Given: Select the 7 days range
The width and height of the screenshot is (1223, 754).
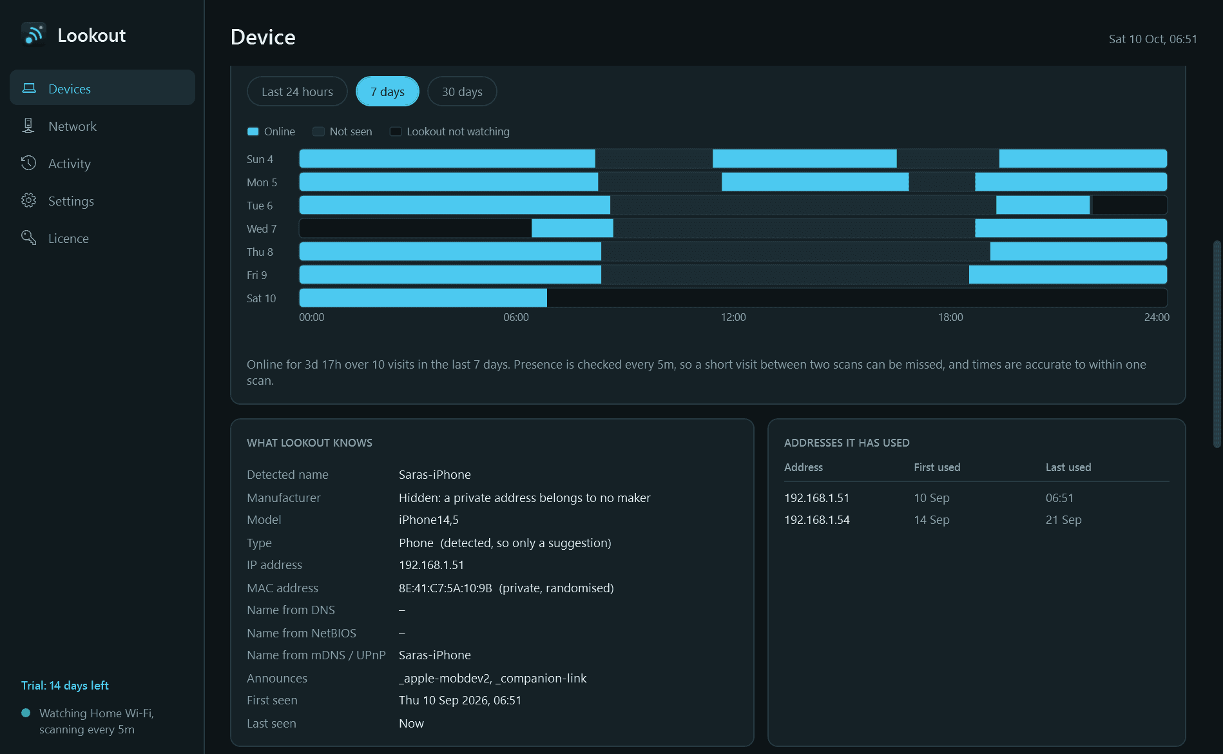Looking at the screenshot, I should [387, 92].
